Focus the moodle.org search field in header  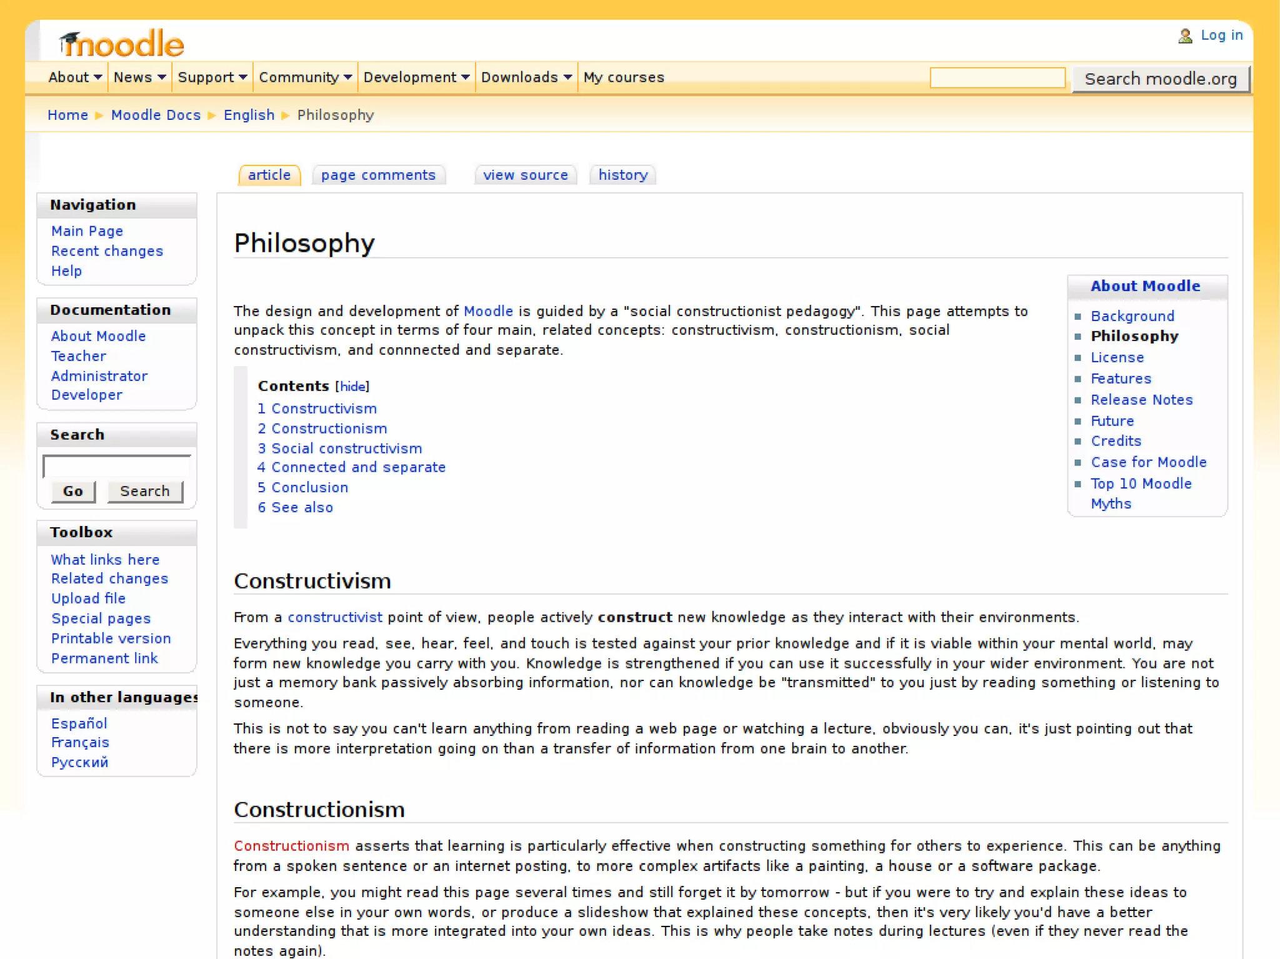[x=997, y=78]
